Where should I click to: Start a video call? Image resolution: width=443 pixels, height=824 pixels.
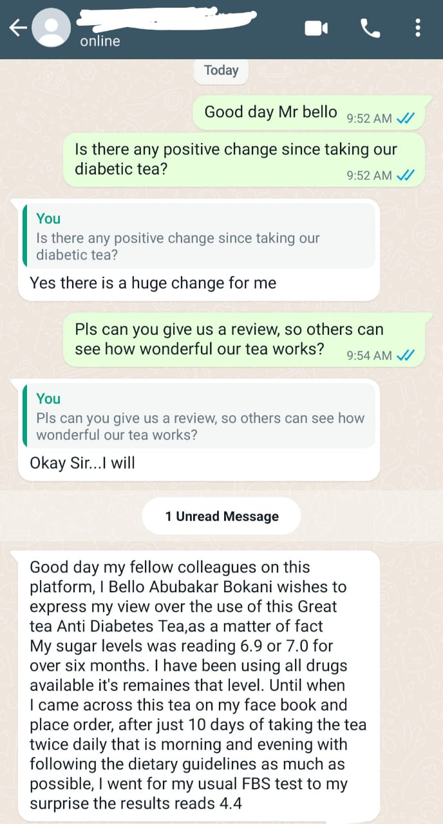(x=316, y=28)
